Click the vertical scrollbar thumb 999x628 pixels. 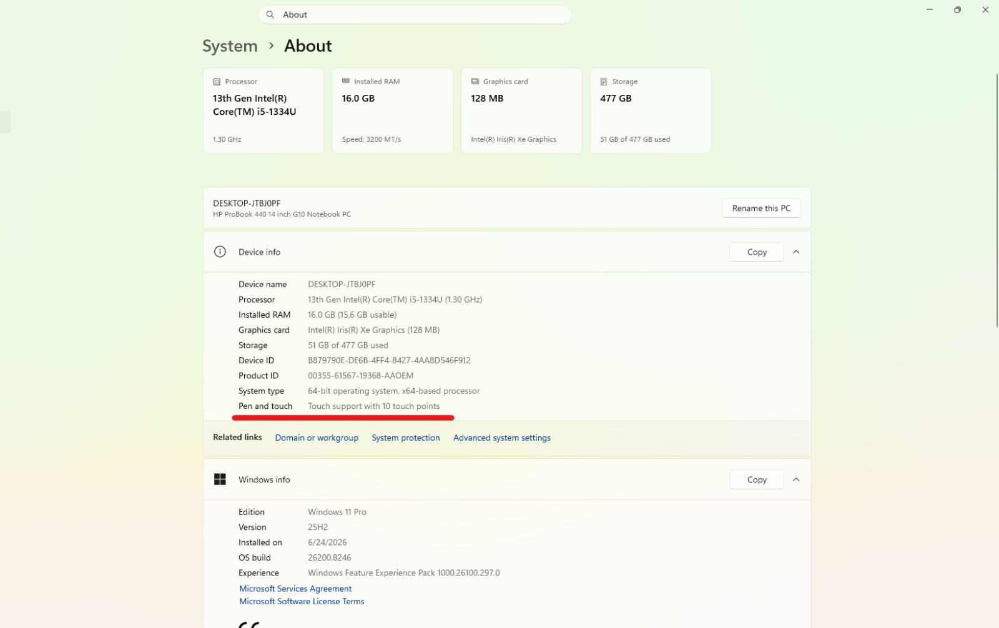pos(997,200)
